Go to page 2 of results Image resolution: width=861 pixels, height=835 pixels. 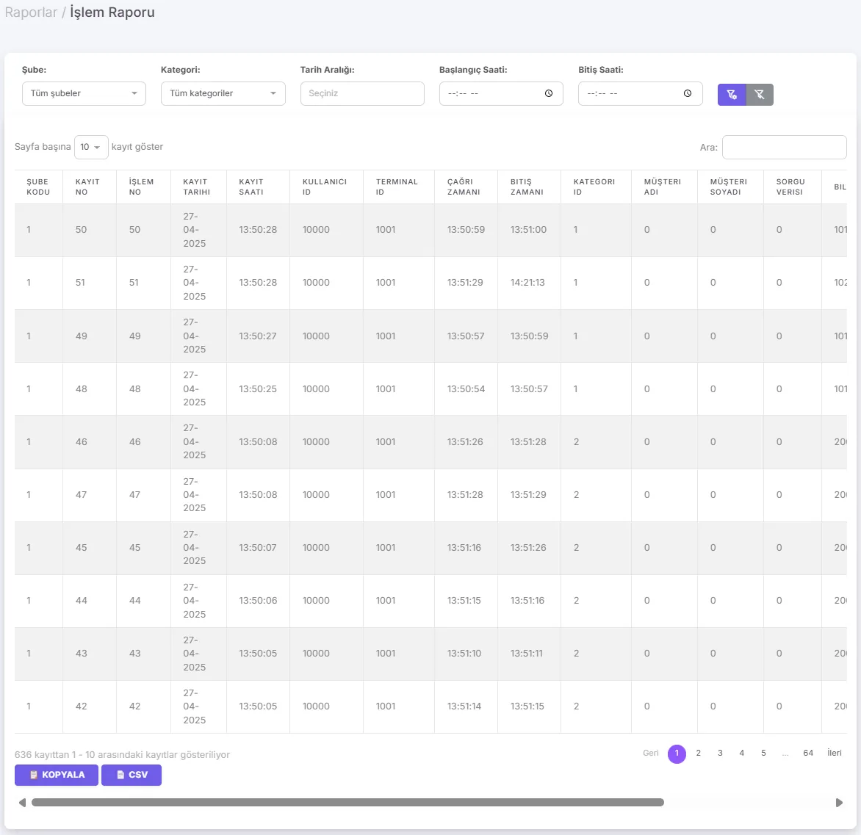point(699,753)
